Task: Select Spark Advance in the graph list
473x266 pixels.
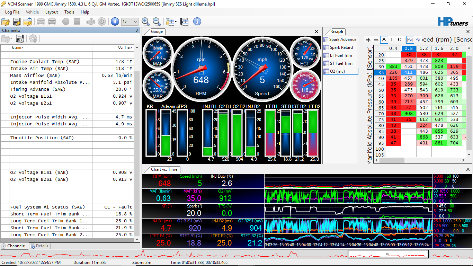Action: click(342, 39)
